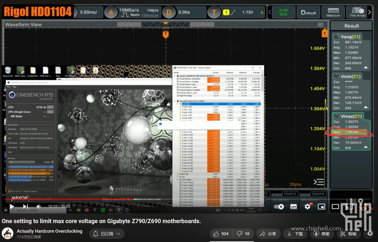Dislike the video
The image size is (378, 242).
243,234
